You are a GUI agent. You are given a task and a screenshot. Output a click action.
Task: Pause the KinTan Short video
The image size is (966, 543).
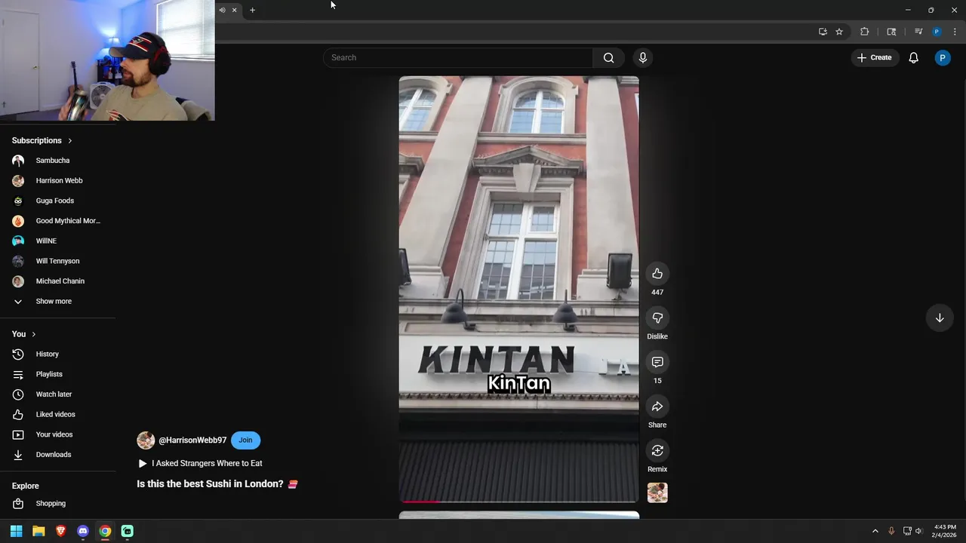pyautogui.click(x=518, y=289)
